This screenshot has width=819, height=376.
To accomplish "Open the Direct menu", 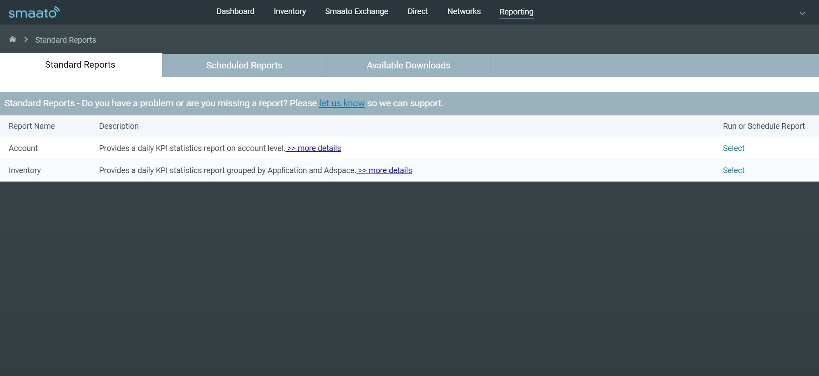I will point(418,12).
